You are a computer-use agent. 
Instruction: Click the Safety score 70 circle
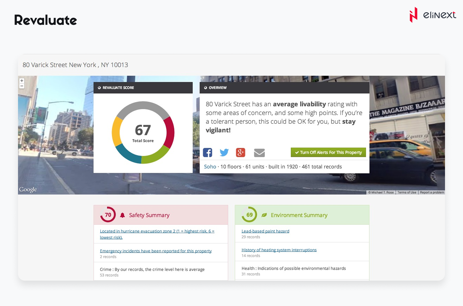point(108,215)
